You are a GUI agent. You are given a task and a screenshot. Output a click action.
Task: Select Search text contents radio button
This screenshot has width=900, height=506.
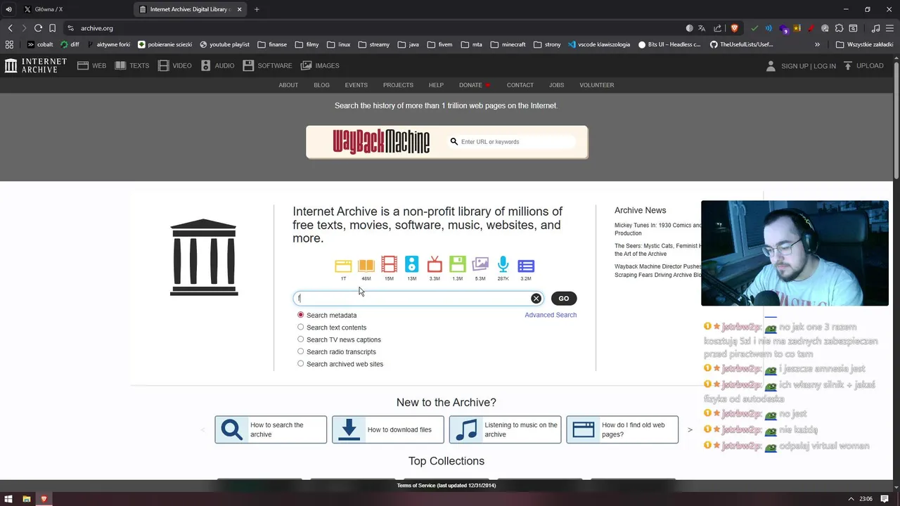pyautogui.click(x=300, y=327)
